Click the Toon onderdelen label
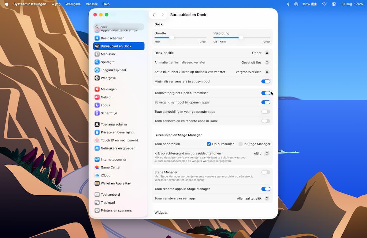Image resolution: width=367 pixels, height=238 pixels. [x=167, y=144]
